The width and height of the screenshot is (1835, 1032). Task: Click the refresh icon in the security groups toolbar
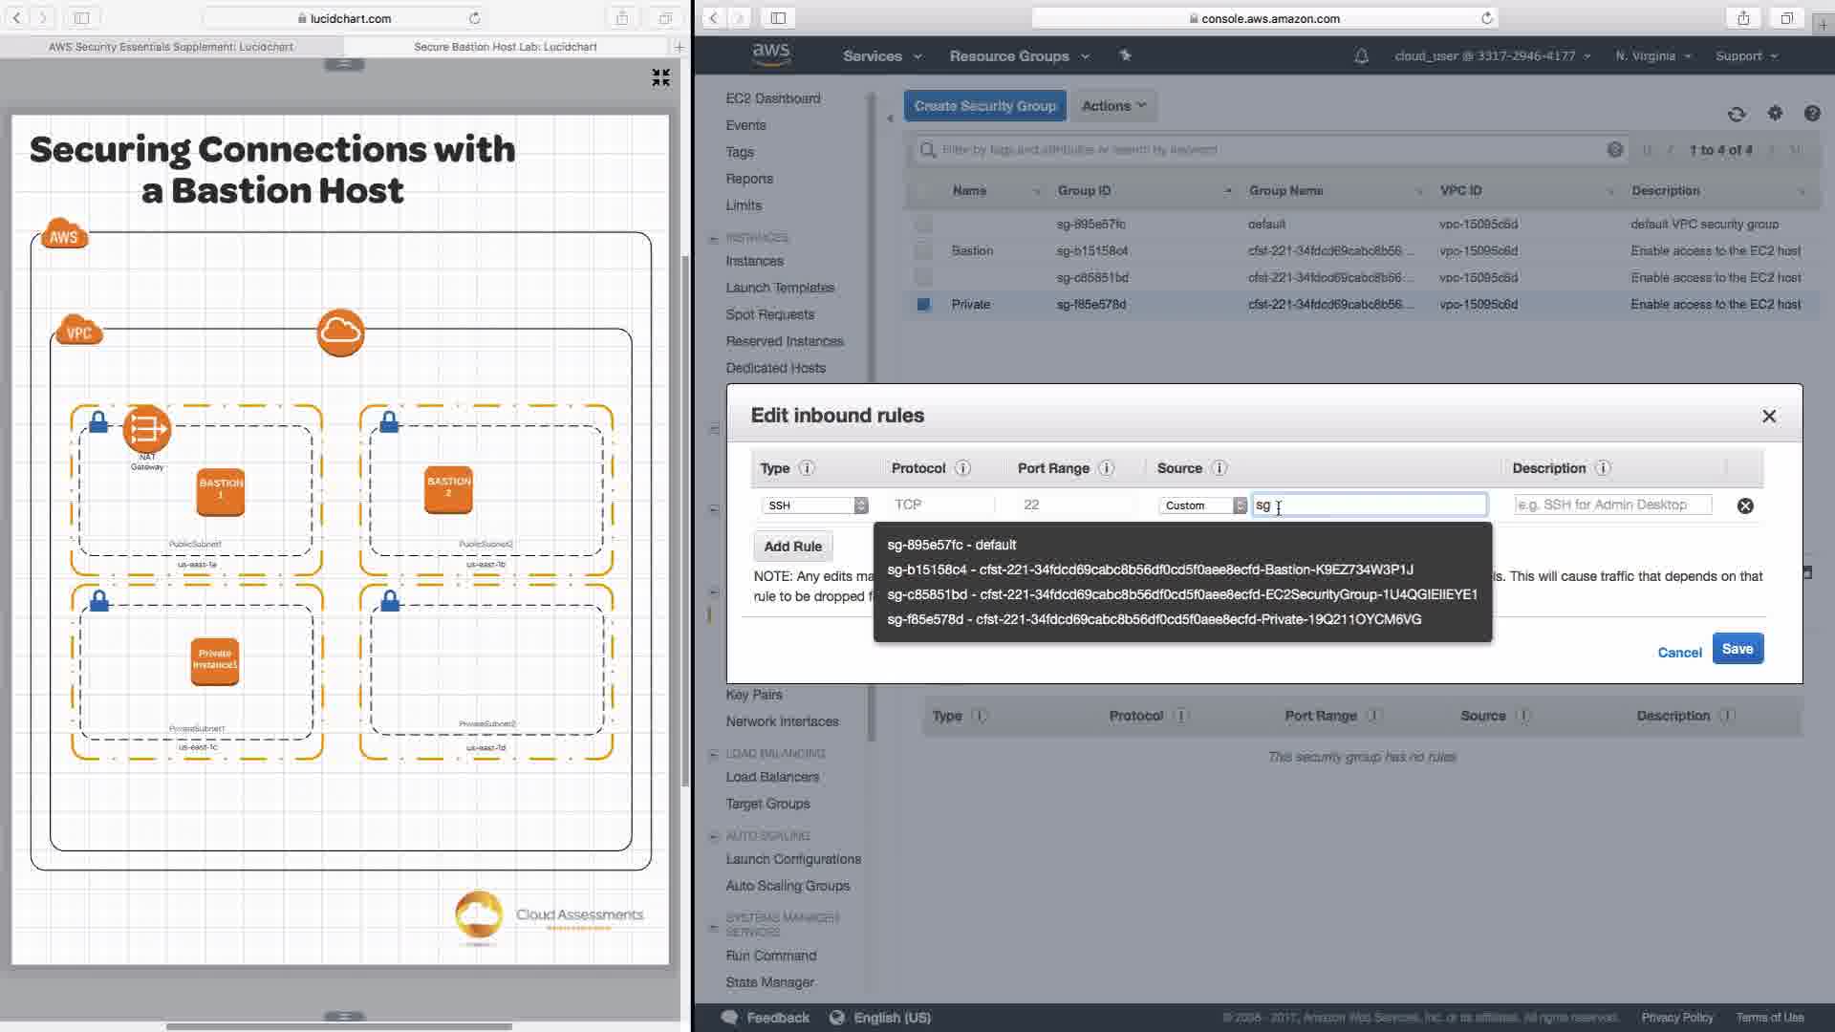1737,115
